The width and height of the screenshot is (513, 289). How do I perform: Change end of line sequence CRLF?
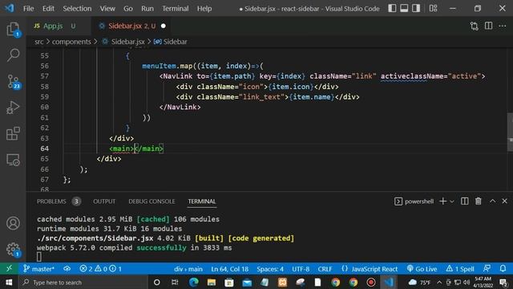click(325, 269)
